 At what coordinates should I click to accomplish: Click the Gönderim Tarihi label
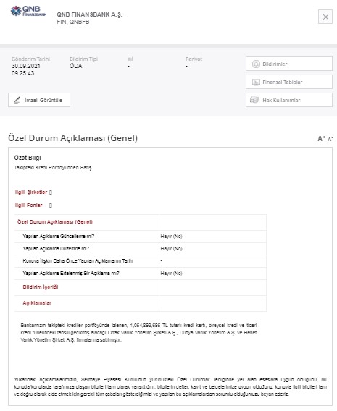(30, 59)
